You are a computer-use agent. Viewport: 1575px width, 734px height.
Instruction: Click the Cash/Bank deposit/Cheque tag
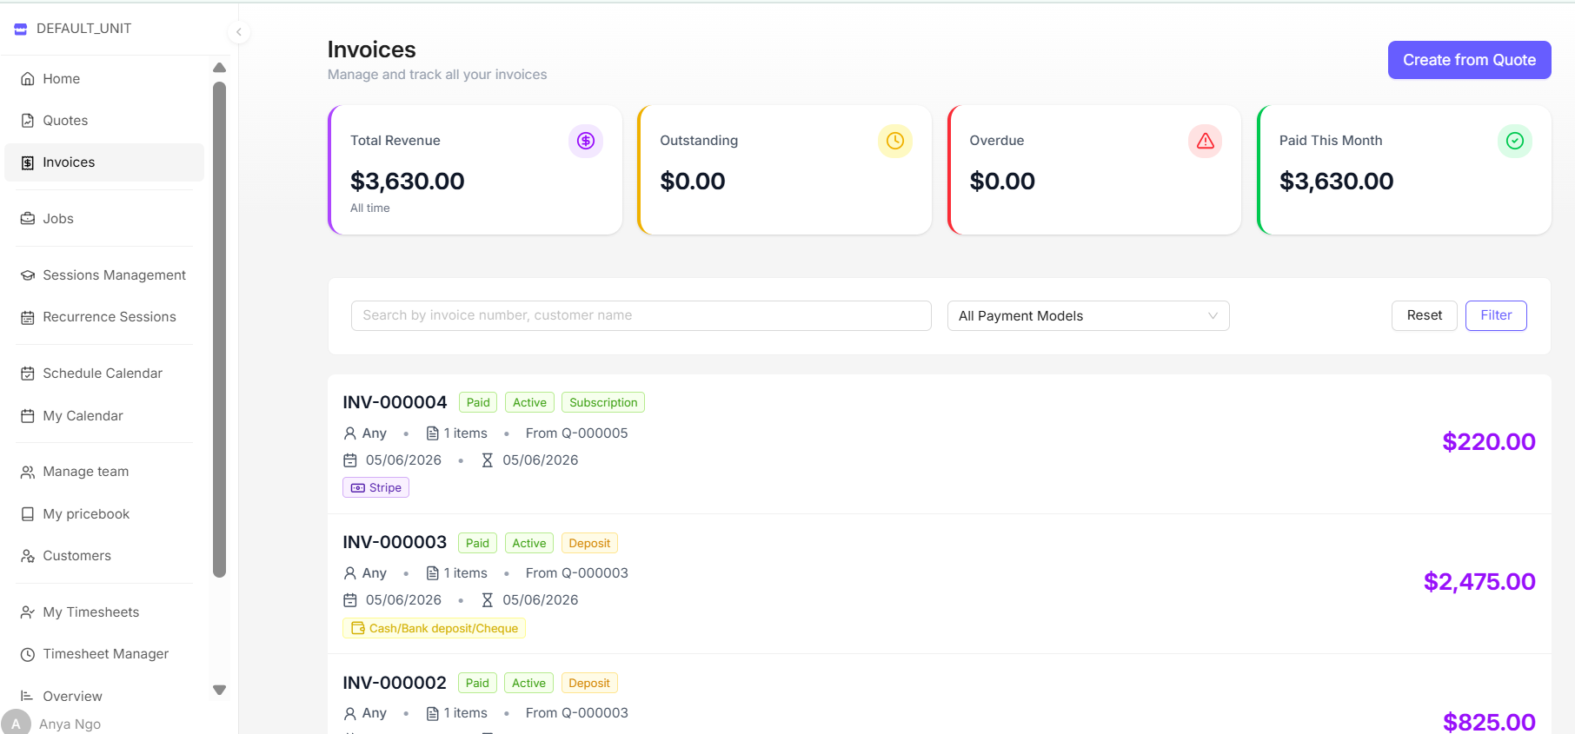pos(434,629)
